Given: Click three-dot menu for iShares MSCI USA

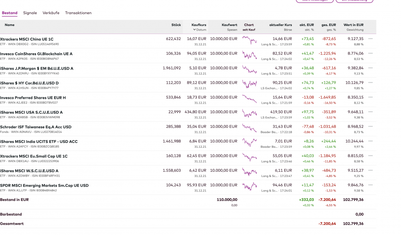Looking at the screenshot, I should click(x=370, y=112).
